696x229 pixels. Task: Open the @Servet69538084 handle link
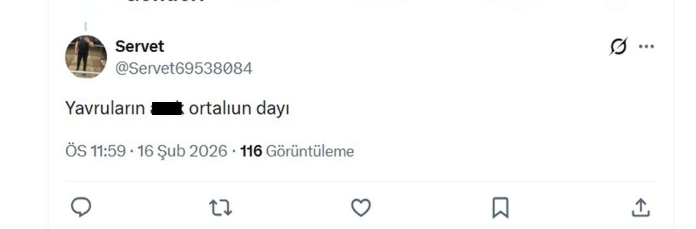(x=184, y=69)
